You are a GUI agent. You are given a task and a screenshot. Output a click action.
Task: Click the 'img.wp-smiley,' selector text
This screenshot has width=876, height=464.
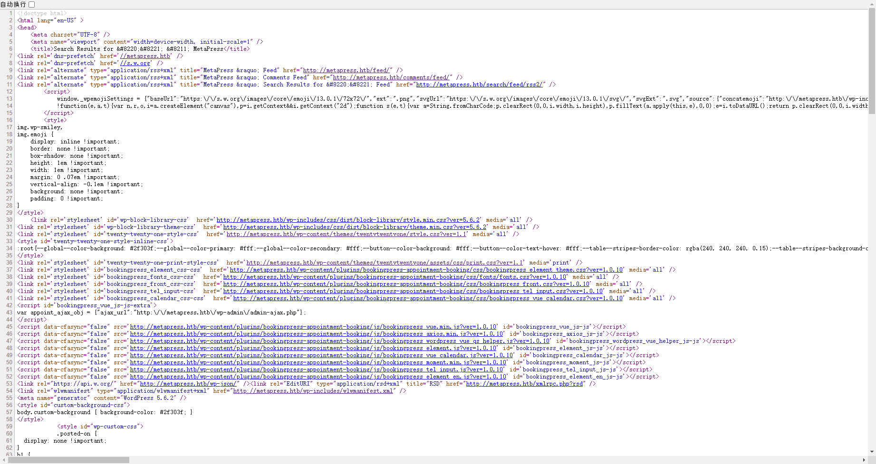coord(40,127)
